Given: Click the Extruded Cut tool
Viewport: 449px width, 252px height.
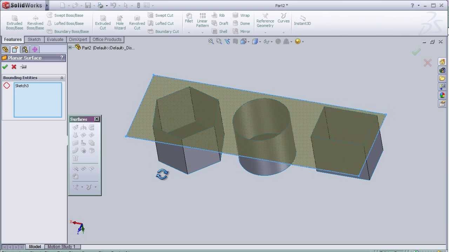Looking at the screenshot, I should tap(103, 22).
